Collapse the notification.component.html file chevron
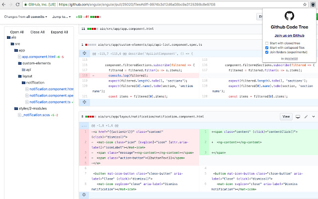Screen dimensions: 318x199 (x=314, y=116)
